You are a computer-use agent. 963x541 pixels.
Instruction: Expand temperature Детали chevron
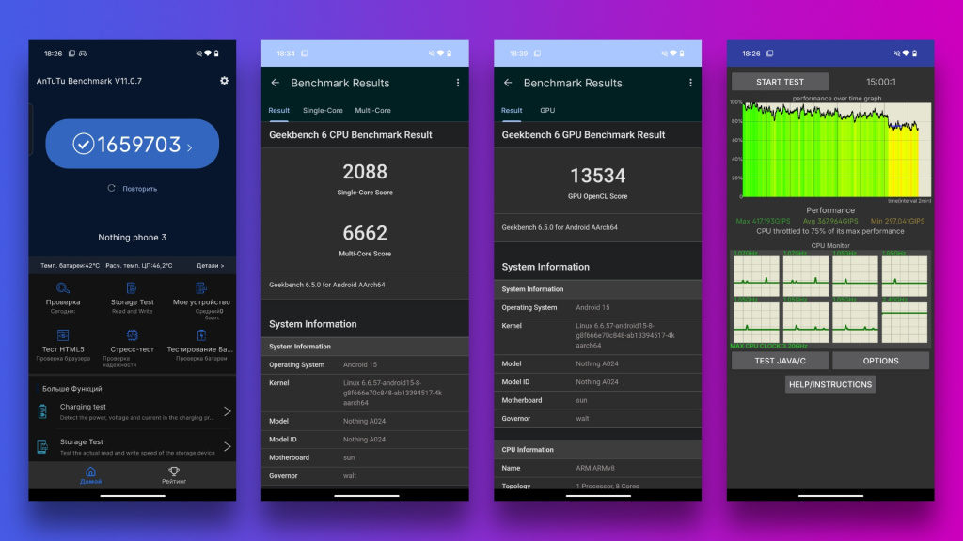point(210,266)
